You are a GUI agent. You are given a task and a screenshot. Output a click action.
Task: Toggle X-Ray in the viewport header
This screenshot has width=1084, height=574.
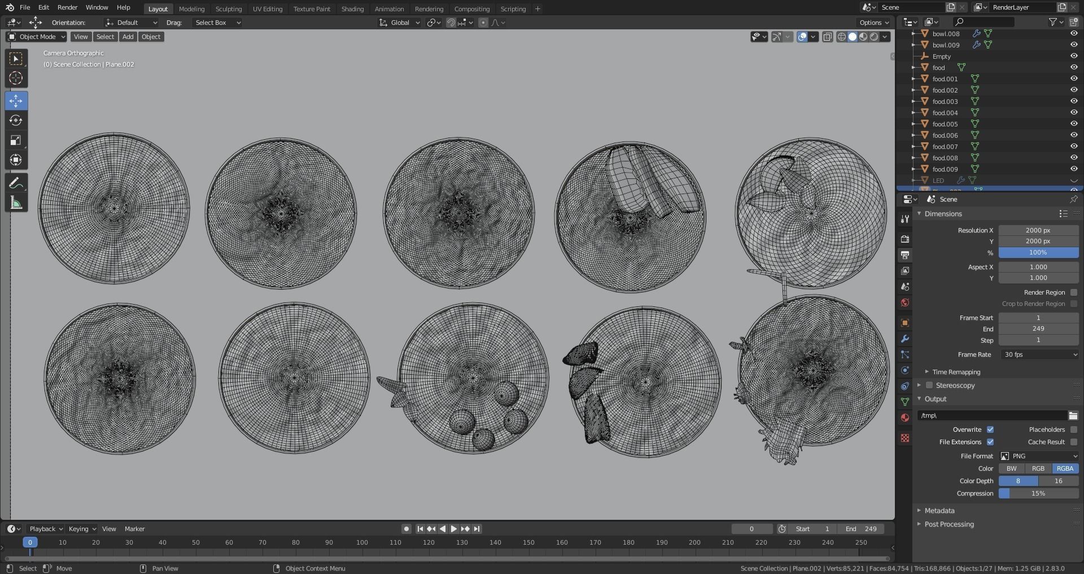(x=828, y=37)
